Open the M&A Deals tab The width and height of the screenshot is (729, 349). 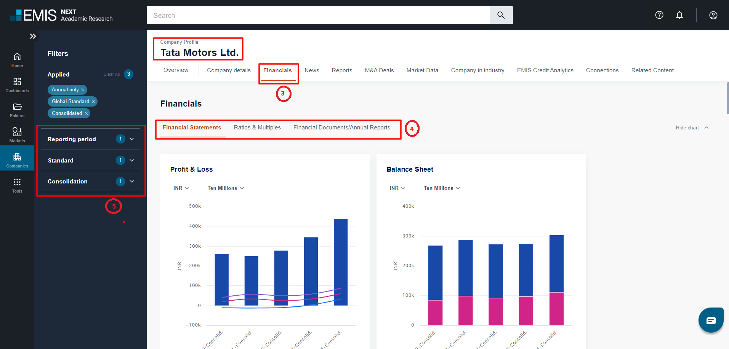[379, 70]
